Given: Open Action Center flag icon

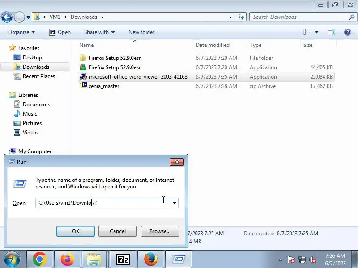Looking at the screenshot, I should click(x=291, y=260).
